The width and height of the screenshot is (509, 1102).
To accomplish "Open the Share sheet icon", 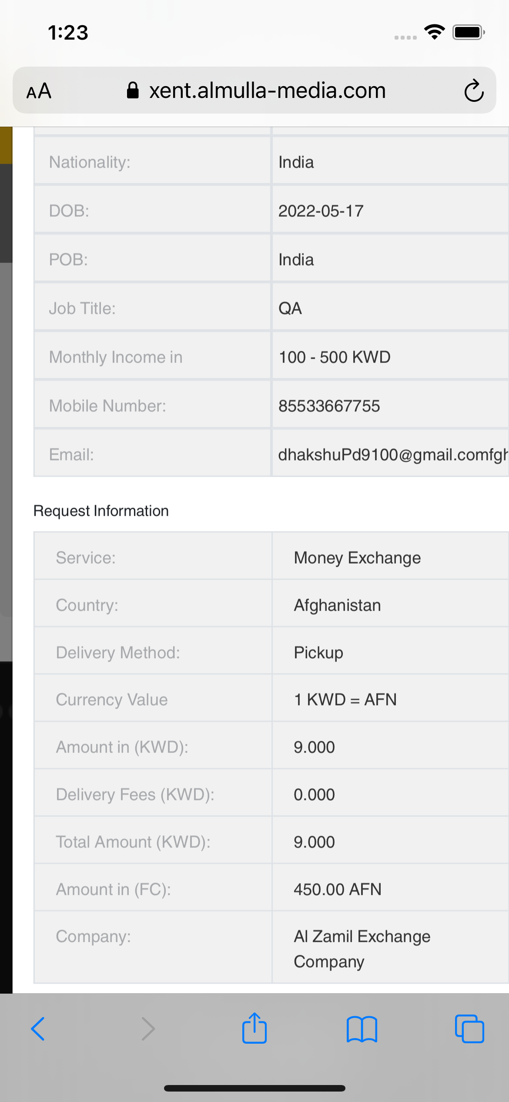I will pyautogui.click(x=254, y=1028).
